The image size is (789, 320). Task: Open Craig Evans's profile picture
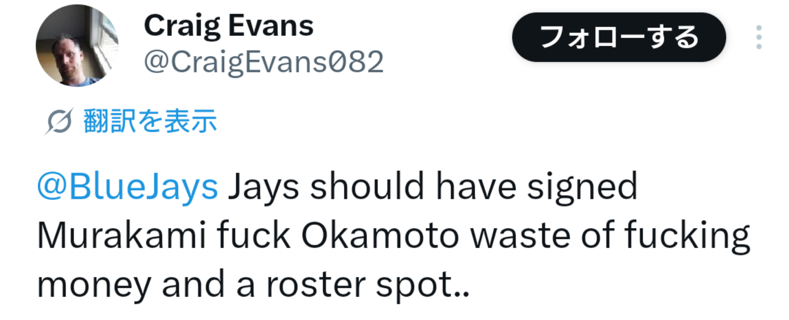coord(77,46)
